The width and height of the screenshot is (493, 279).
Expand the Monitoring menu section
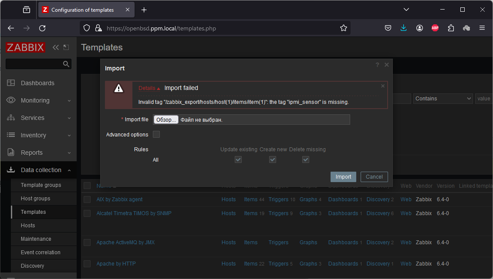coord(38,100)
